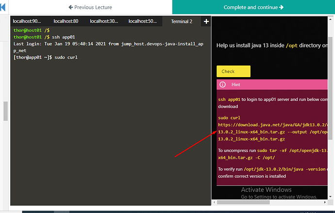The width and height of the screenshot is (335, 213).
Task: Click Complete and continue button
Action: tap(253, 7)
